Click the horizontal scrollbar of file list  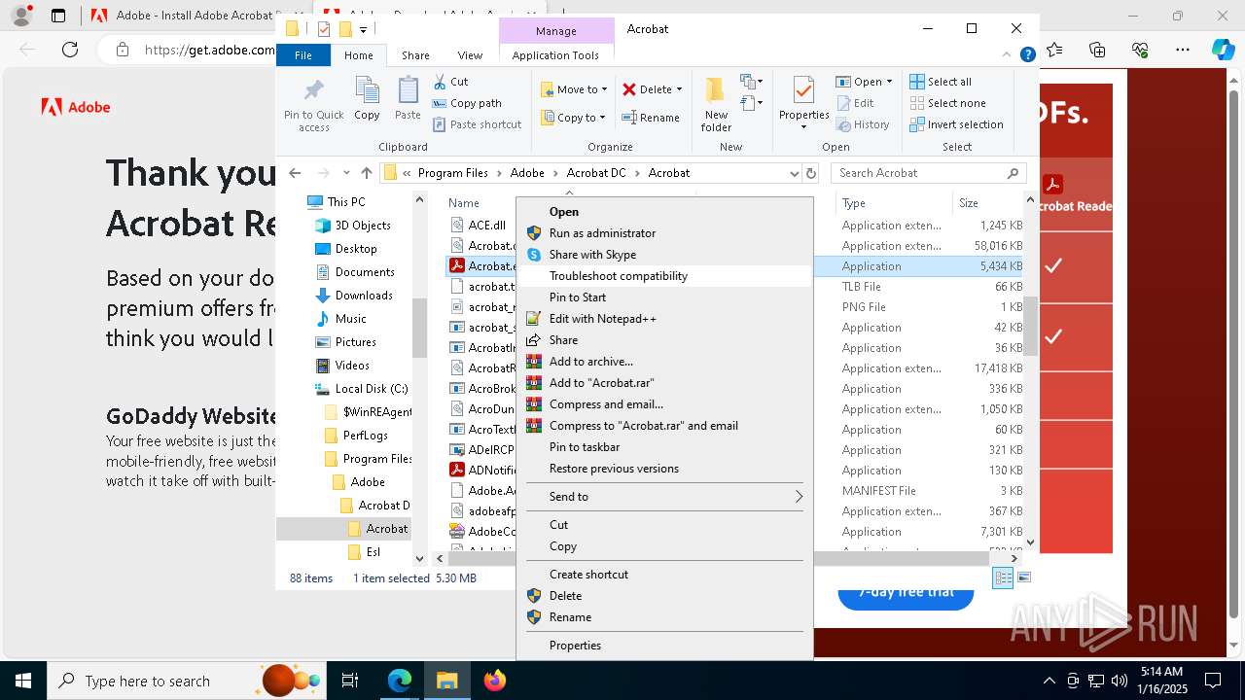tap(720, 558)
